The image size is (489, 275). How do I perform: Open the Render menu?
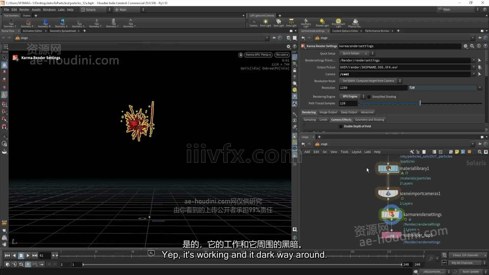[x=24, y=10]
